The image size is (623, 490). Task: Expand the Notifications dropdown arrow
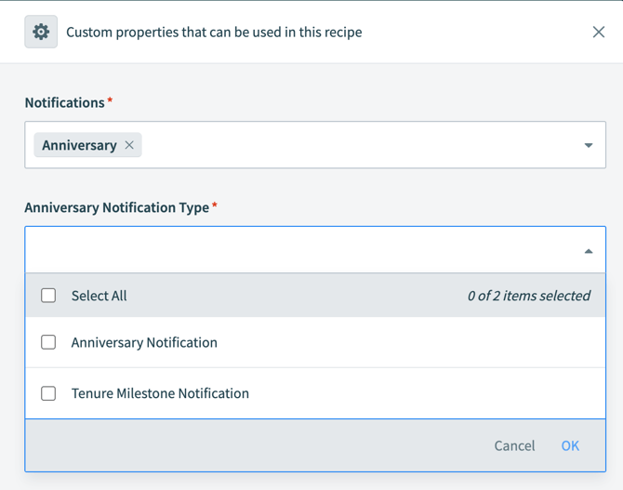coord(588,145)
